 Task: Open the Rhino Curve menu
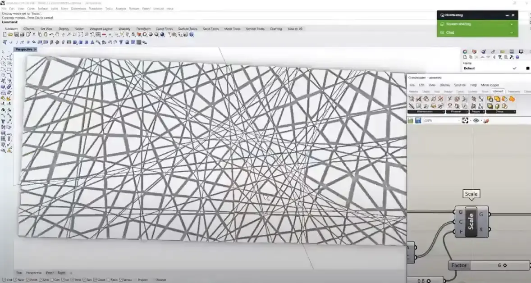click(31, 9)
